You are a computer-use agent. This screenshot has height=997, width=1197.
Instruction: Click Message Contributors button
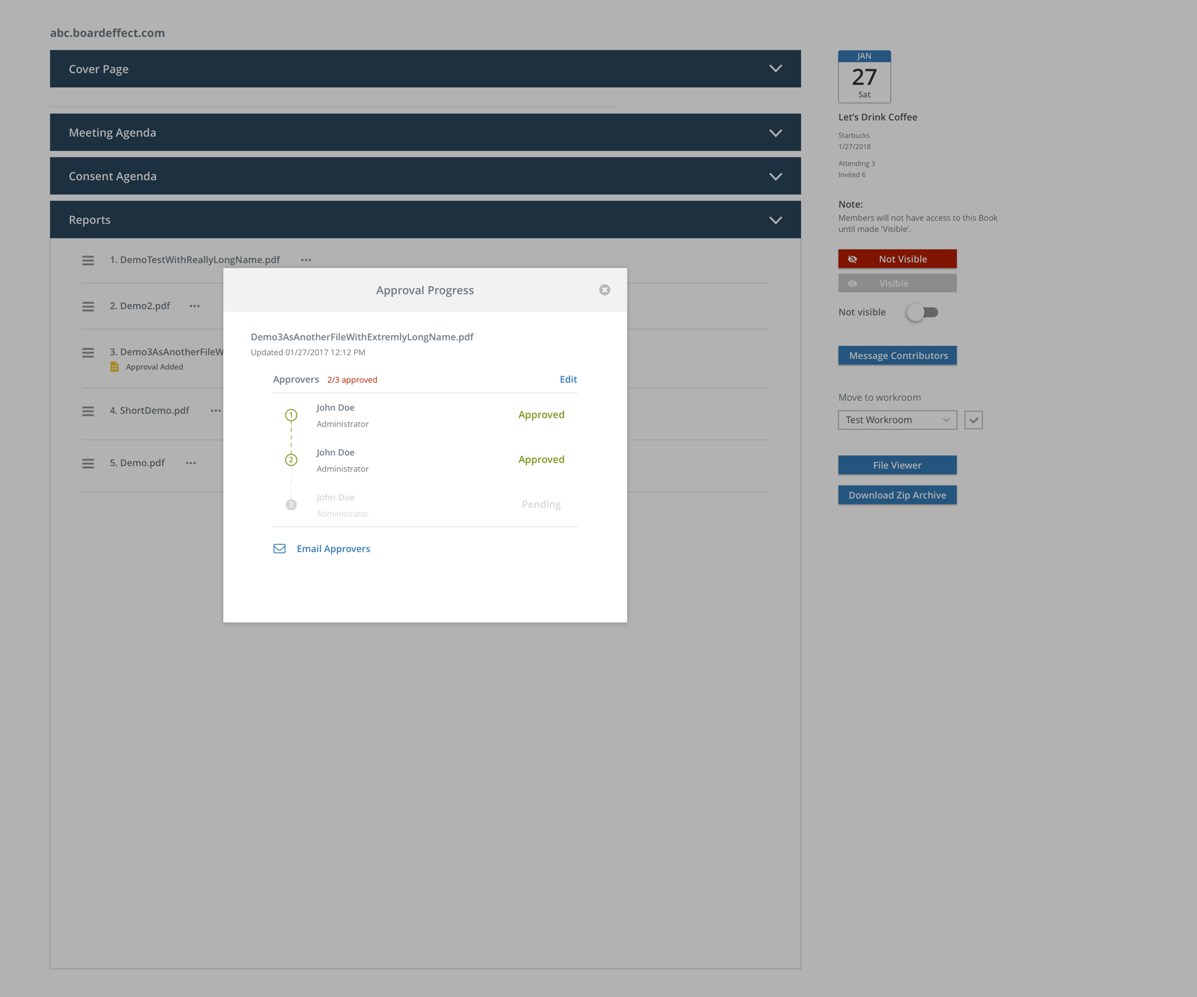(897, 356)
